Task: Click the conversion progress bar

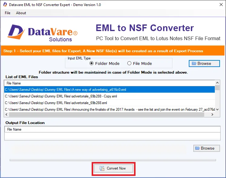Action: 113,160
